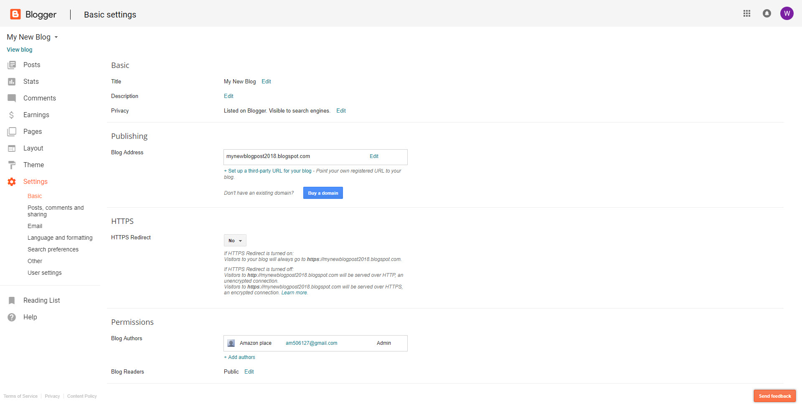Image resolution: width=802 pixels, height=404 pixels.
Task: Click the Stats bar chart icon
Action: pyautogui.click(x=12, y=82)
